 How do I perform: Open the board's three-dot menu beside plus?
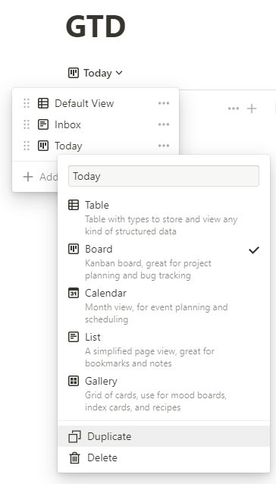(x=234, y=108)
